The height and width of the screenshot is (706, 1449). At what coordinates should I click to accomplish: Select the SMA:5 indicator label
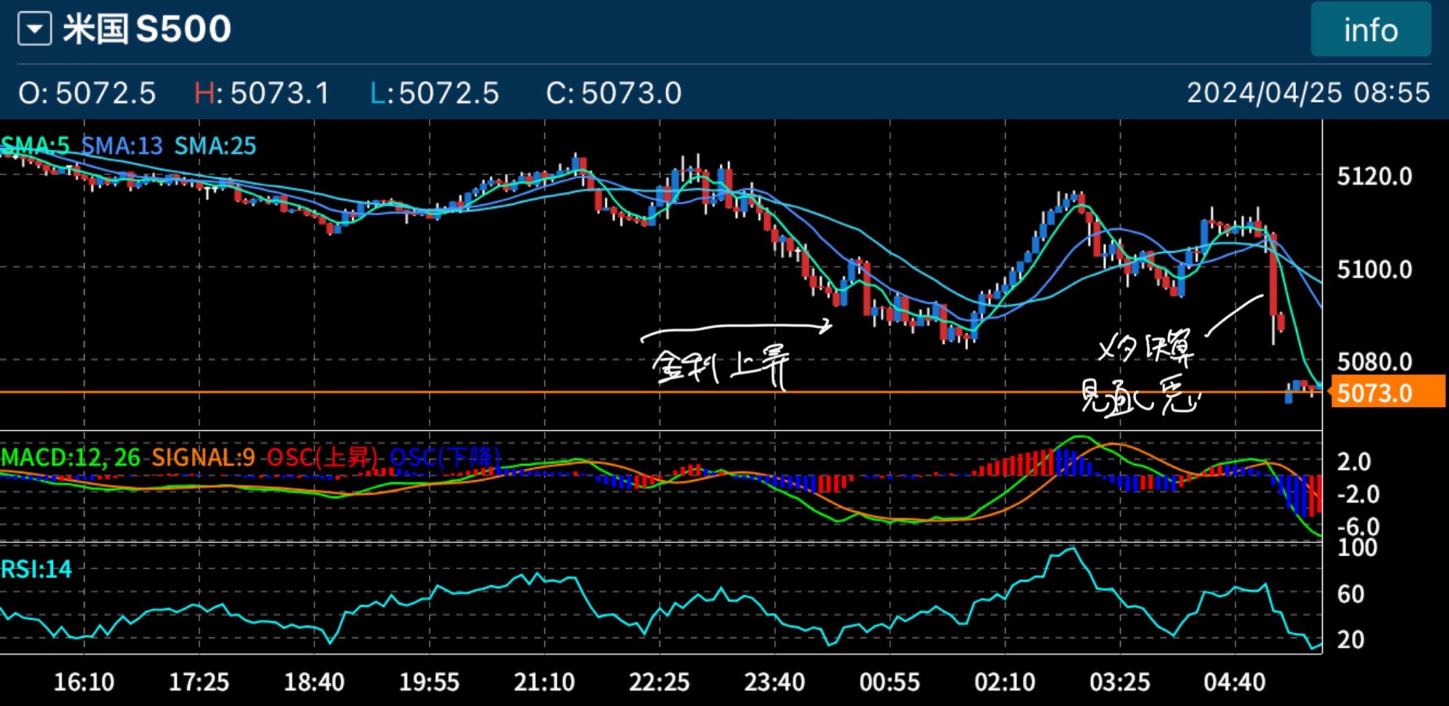pyautogui.click(x=36, y=146)
